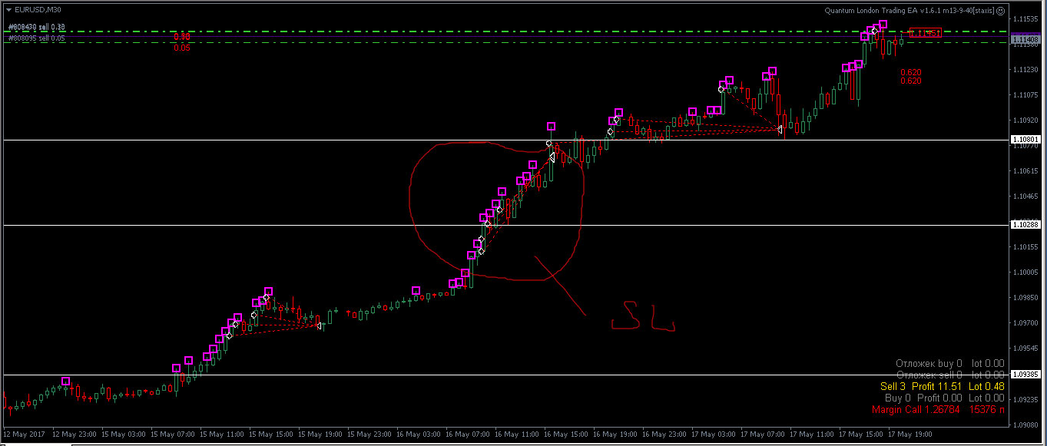Open the chart menu triangle beside EURUSD,M30
The width and height of the screenshot is (1047, 446).
[x=9, y=9]
